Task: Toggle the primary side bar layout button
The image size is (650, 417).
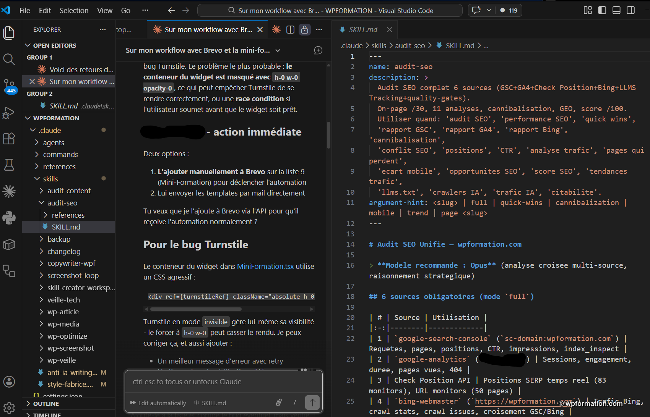Action: click(x=602, y=10)
